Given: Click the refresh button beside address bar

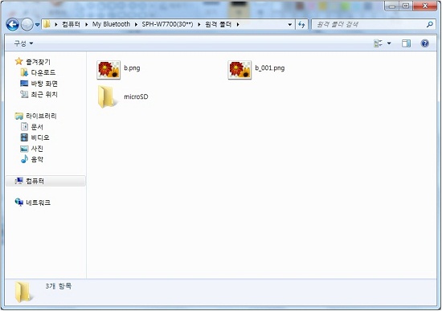Looking at the screenshot, I should (301, 25).
